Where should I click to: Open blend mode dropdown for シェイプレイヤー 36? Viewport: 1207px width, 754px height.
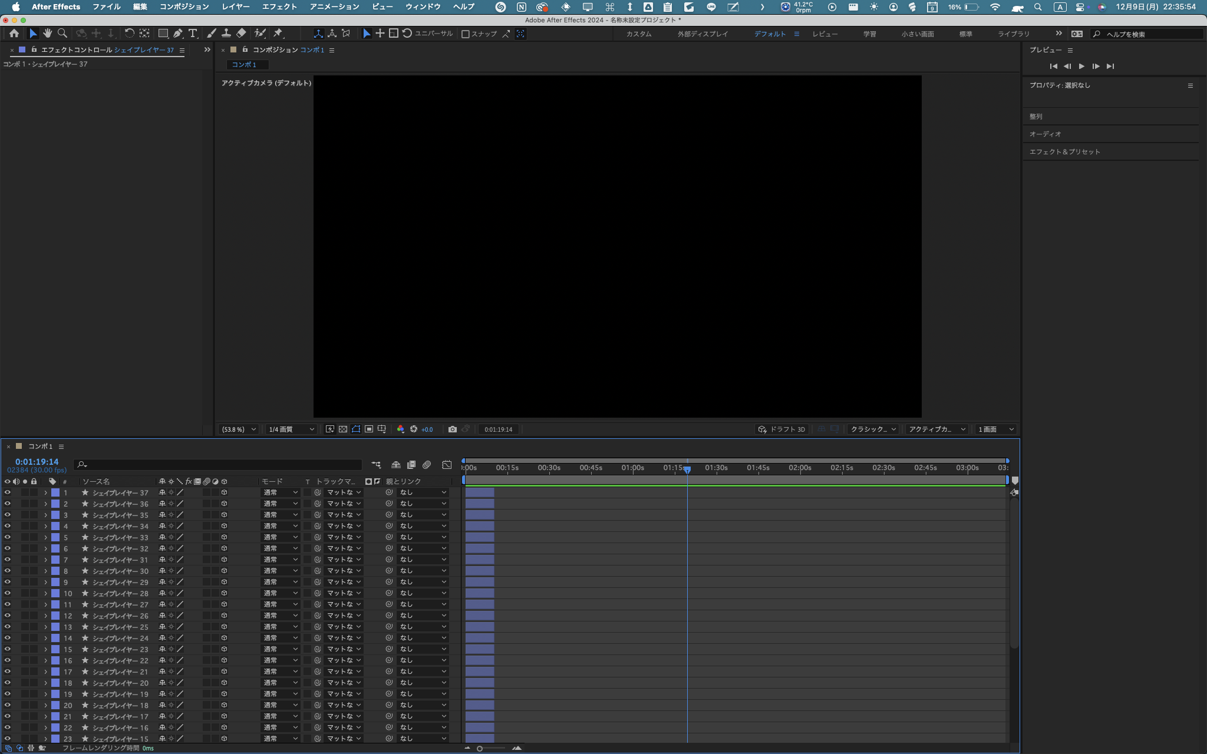tap(280, 504)
